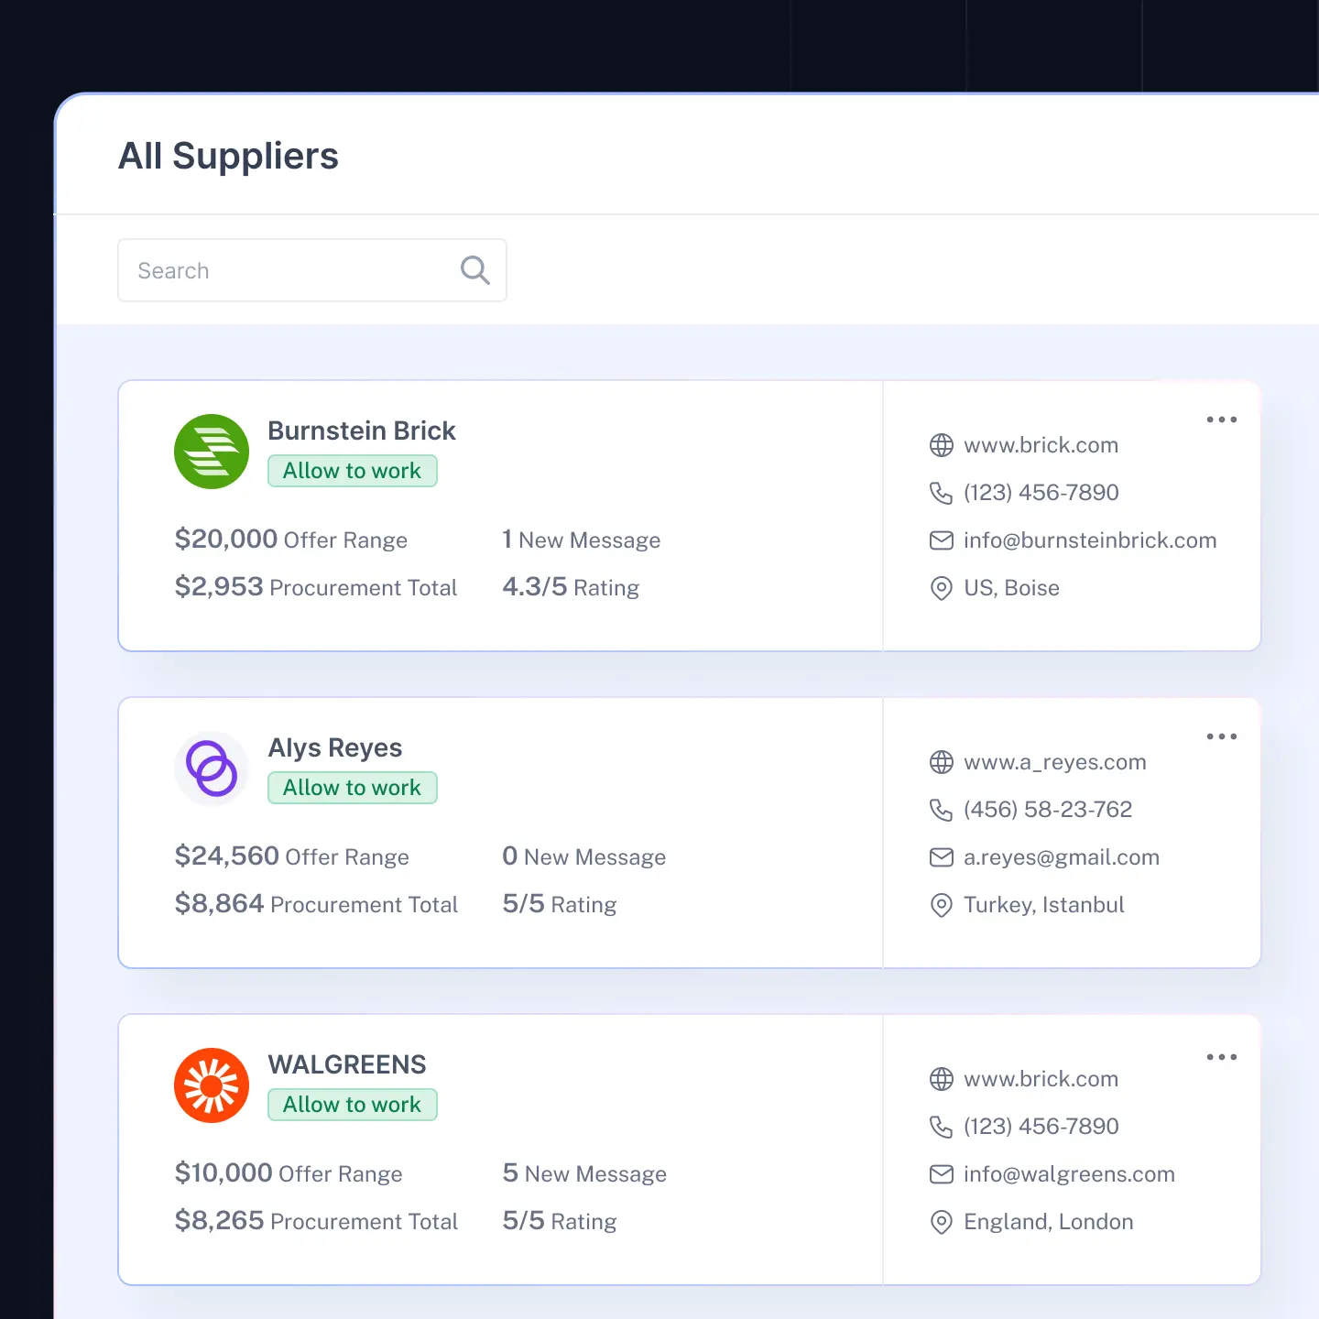Click the phone icon on Burnstein Brick card
The height and width of the screenshot is (1319, 1319).
pos(942,493)
